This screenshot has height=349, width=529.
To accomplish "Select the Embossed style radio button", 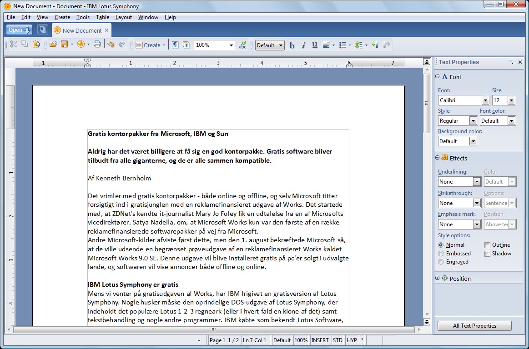I will pos(441,254).
